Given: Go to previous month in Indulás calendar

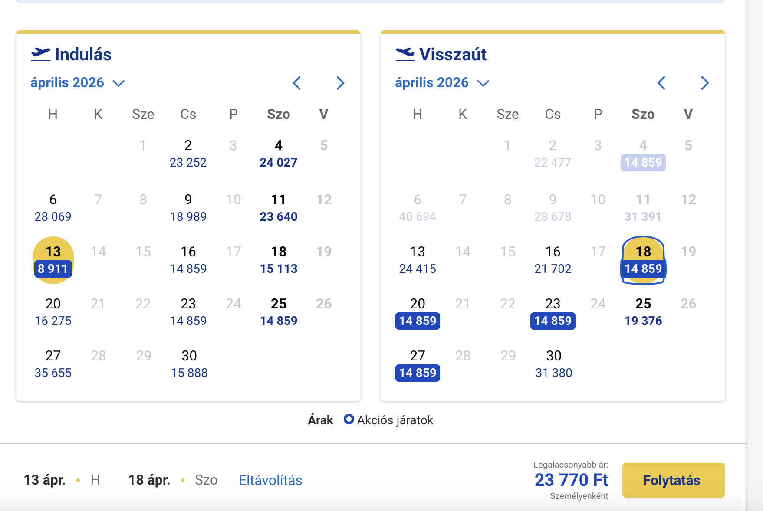Looking at the screenshot, I should point(297,83).
